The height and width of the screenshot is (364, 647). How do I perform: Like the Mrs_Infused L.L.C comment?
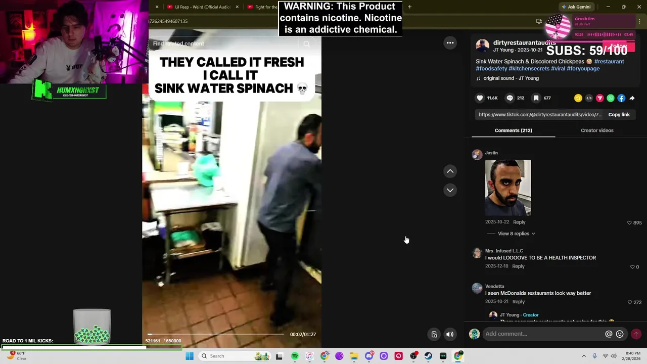pyautogui.click(x=632, y=267)
